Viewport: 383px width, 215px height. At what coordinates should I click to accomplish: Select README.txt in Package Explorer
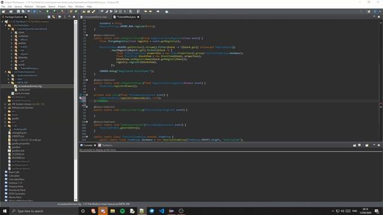[18, 158]
